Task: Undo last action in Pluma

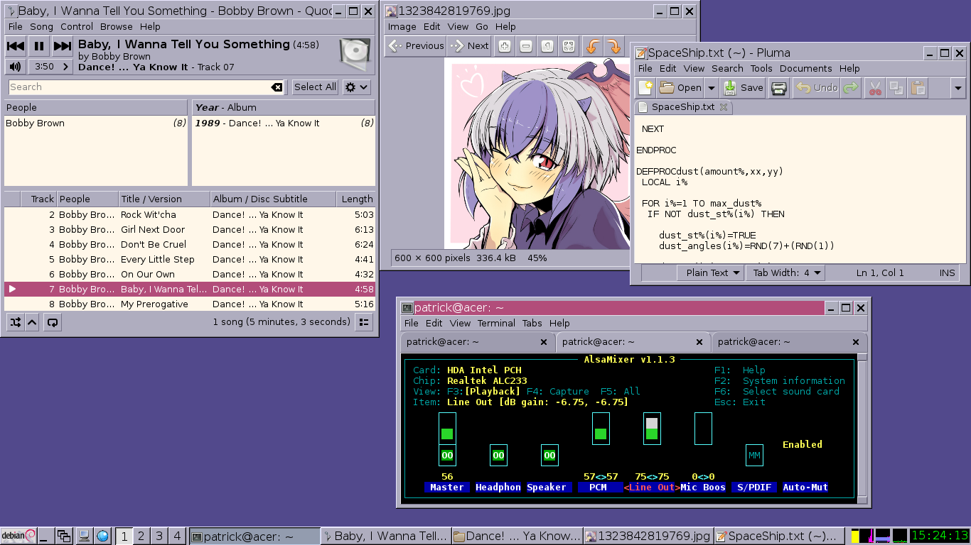Action: pos(817,88)
